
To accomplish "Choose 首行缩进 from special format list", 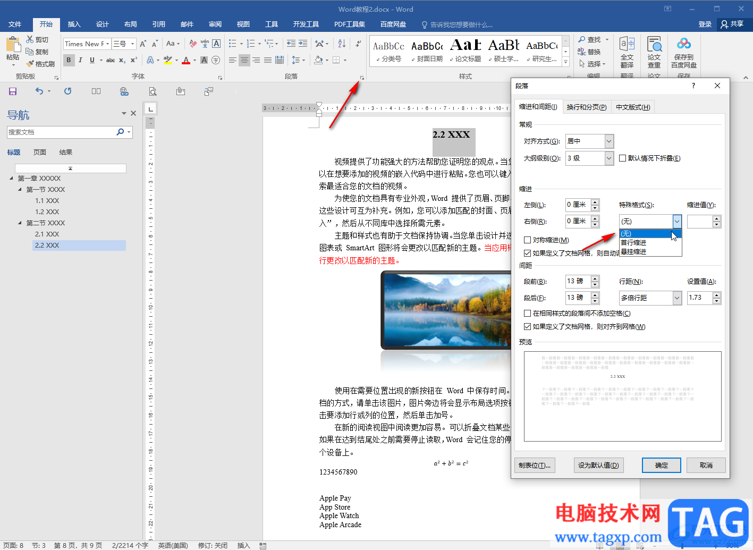I will point(650,243).
